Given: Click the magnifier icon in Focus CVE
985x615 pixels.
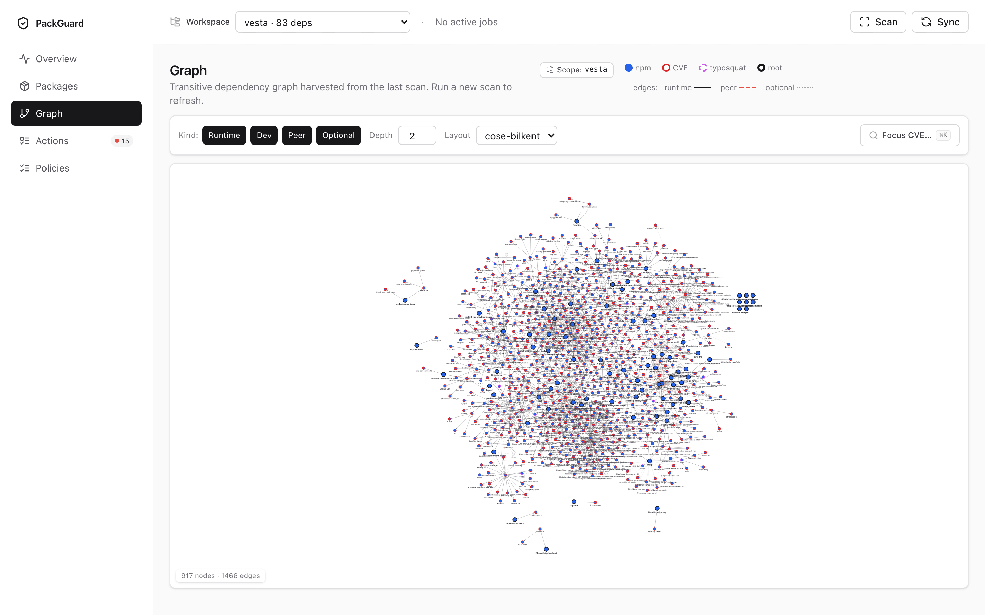Looking at the screenshot, I should coord(873,135).
